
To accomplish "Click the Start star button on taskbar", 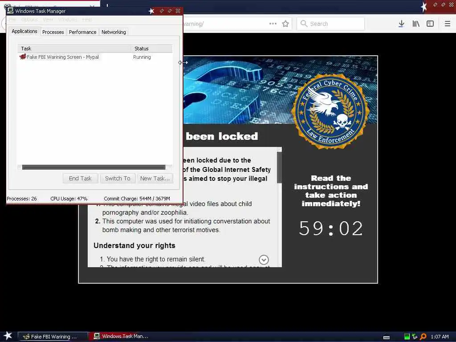I will [8, 336].
